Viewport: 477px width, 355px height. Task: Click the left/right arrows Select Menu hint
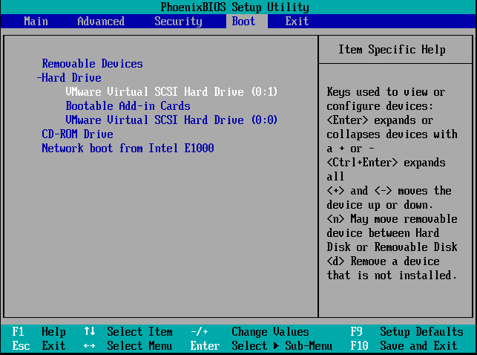[x=128, y=346]
